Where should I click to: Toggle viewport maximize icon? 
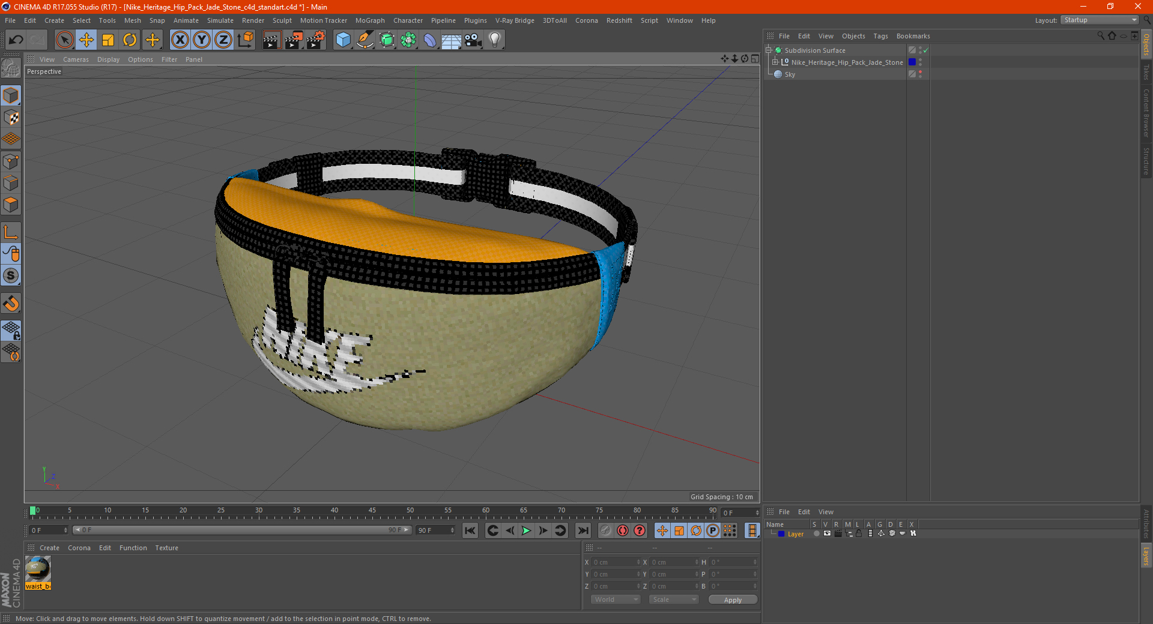(x=755, y=59)
